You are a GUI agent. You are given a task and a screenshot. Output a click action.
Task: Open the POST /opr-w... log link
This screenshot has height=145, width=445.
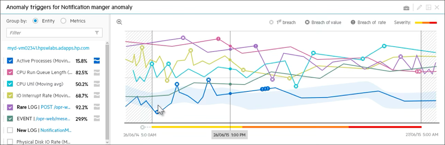55,107
